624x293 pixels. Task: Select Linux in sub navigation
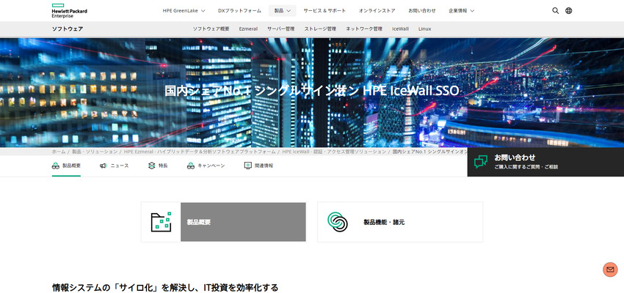pos(424,29)
